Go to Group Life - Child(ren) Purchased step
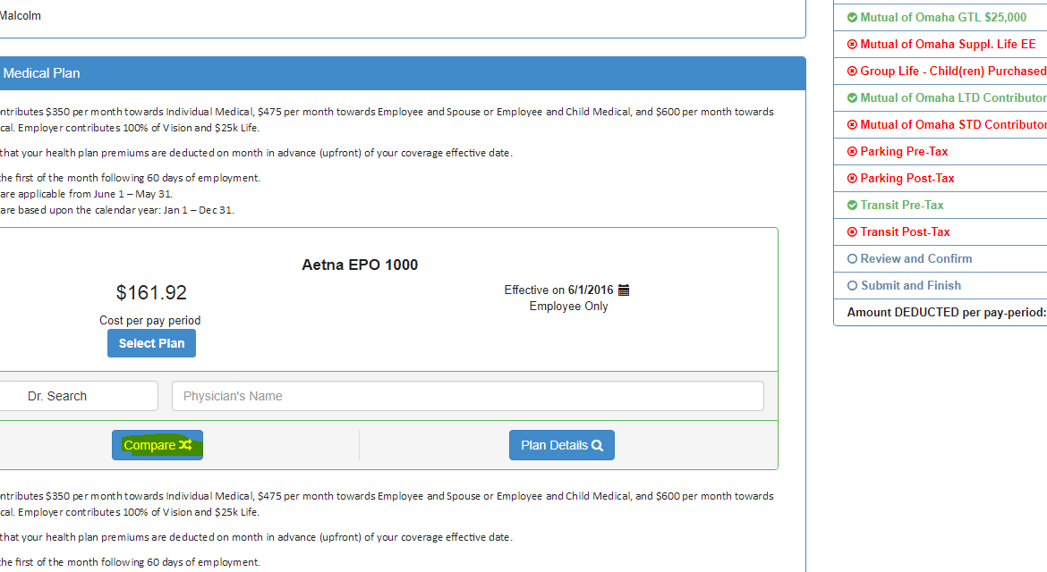The image size is (1047, 572). click(952, 71)
